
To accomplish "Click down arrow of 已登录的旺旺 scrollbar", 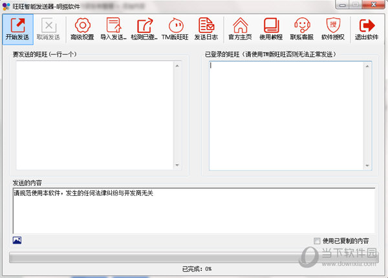I will (x=367, y=166).
